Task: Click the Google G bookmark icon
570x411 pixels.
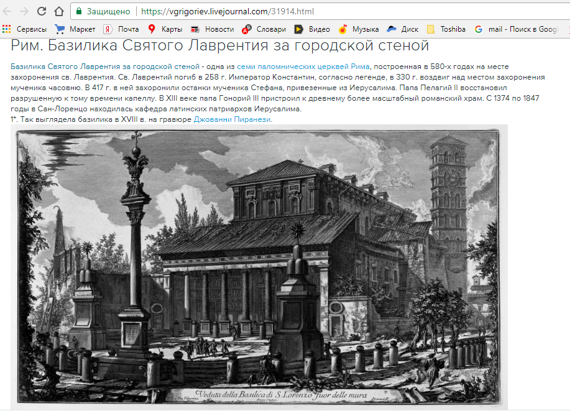Action: tap(479, 29)
